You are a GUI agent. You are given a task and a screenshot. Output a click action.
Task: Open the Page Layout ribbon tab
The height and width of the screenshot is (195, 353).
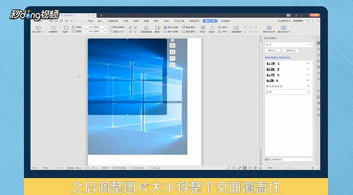[113, 21]
